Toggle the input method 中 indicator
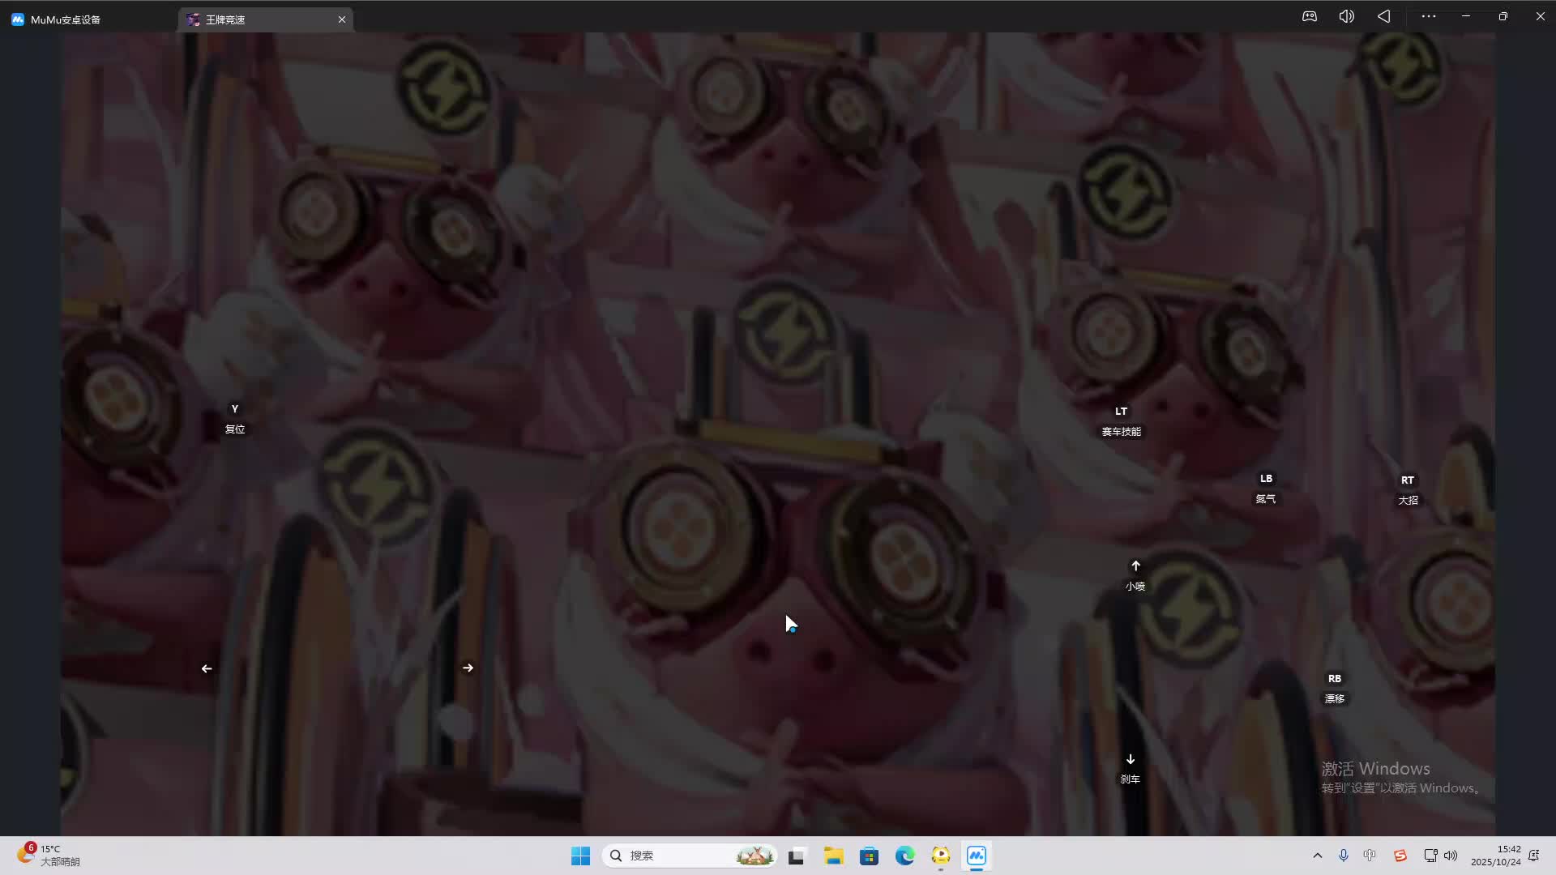Screen dimensions: 1556x875 [1370, 856]
